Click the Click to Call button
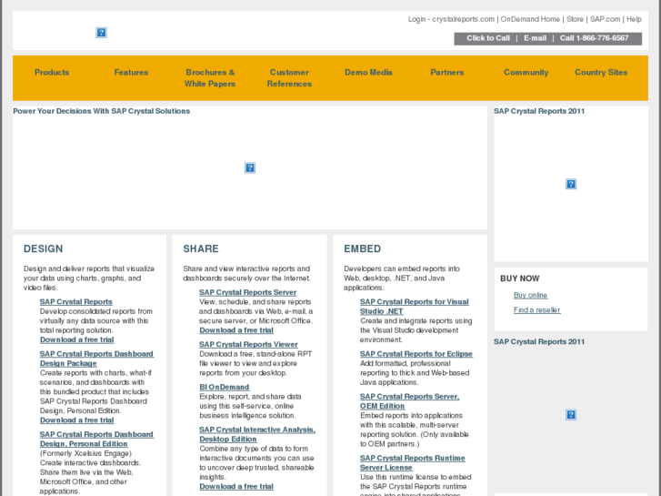 click(488, 38)
